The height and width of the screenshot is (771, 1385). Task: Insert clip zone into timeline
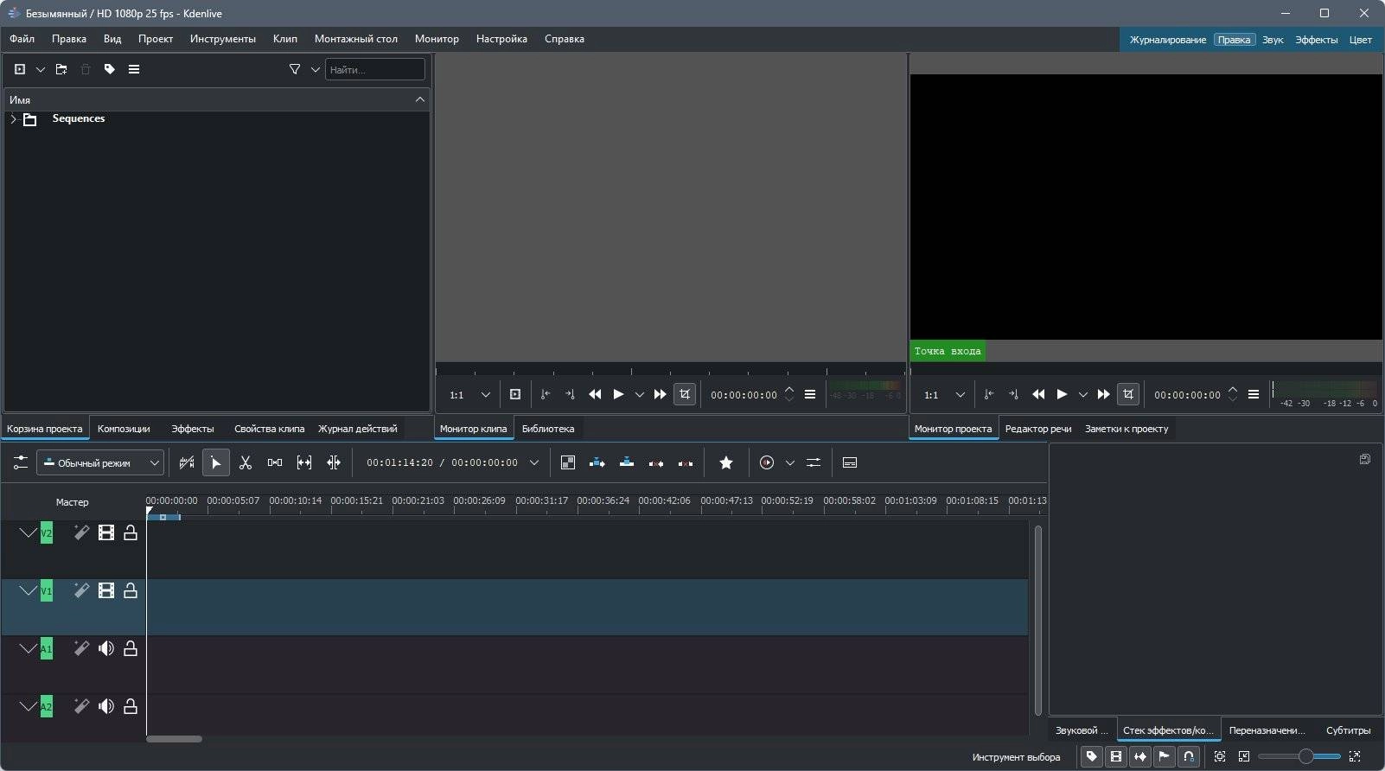(597, 463)
